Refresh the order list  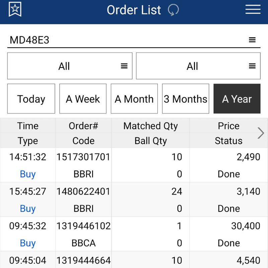(173, 10)
